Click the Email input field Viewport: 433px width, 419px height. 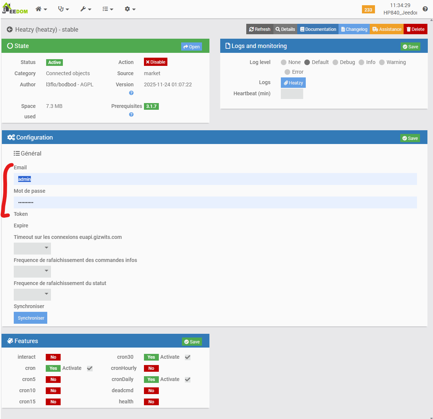pyautogui.click(x=215, y=179)
